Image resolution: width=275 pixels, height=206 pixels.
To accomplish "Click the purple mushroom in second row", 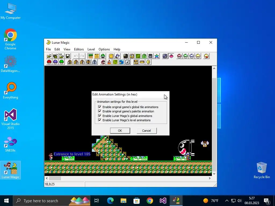I will click(55, 62).
